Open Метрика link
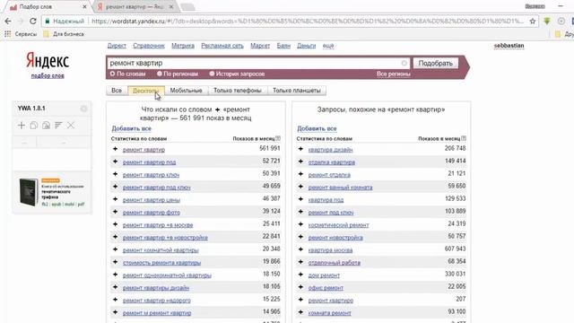Viewport: 574px width, 323px height. (183, 46)
